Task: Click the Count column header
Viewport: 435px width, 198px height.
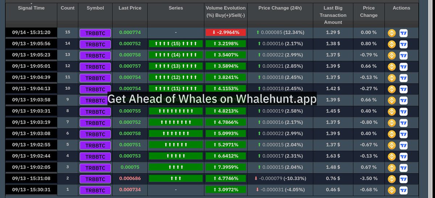Action: click(68, 8)
